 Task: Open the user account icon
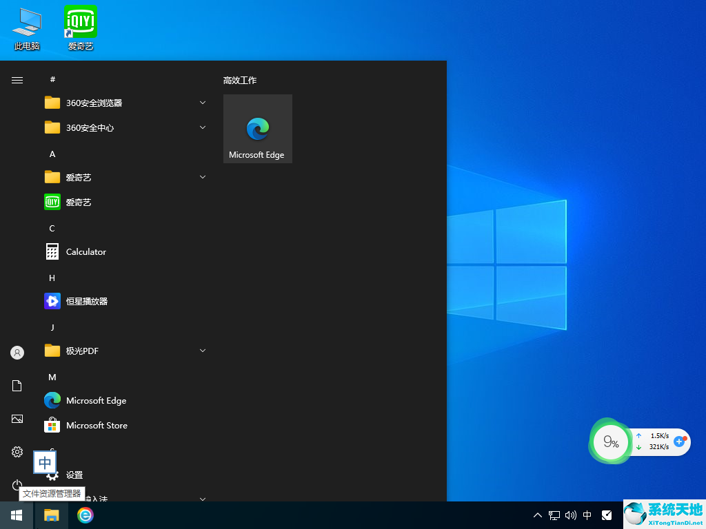17,353
